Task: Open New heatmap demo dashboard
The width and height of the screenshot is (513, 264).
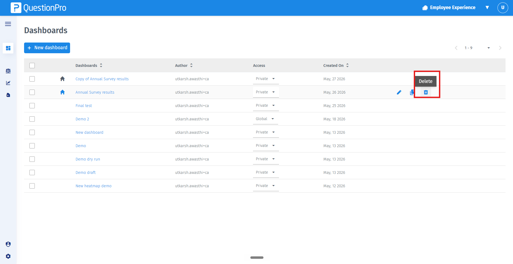Action: coord(93,186)
